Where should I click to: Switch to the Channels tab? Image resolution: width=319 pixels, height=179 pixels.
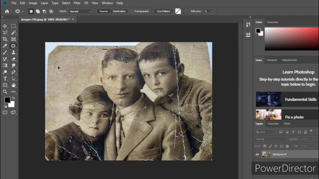273,124
